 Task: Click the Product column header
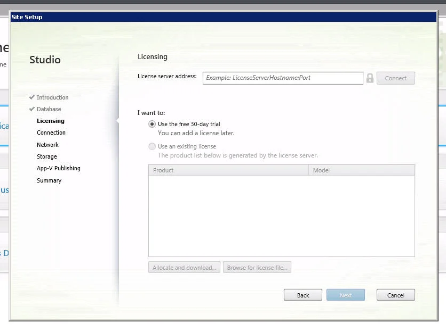point(228,170)
